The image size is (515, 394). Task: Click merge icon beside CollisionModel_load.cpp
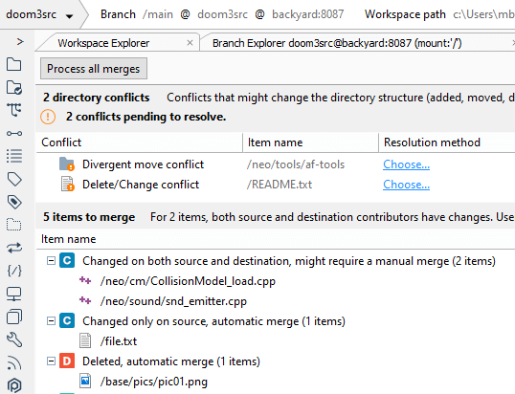click(x=85, y=280)
